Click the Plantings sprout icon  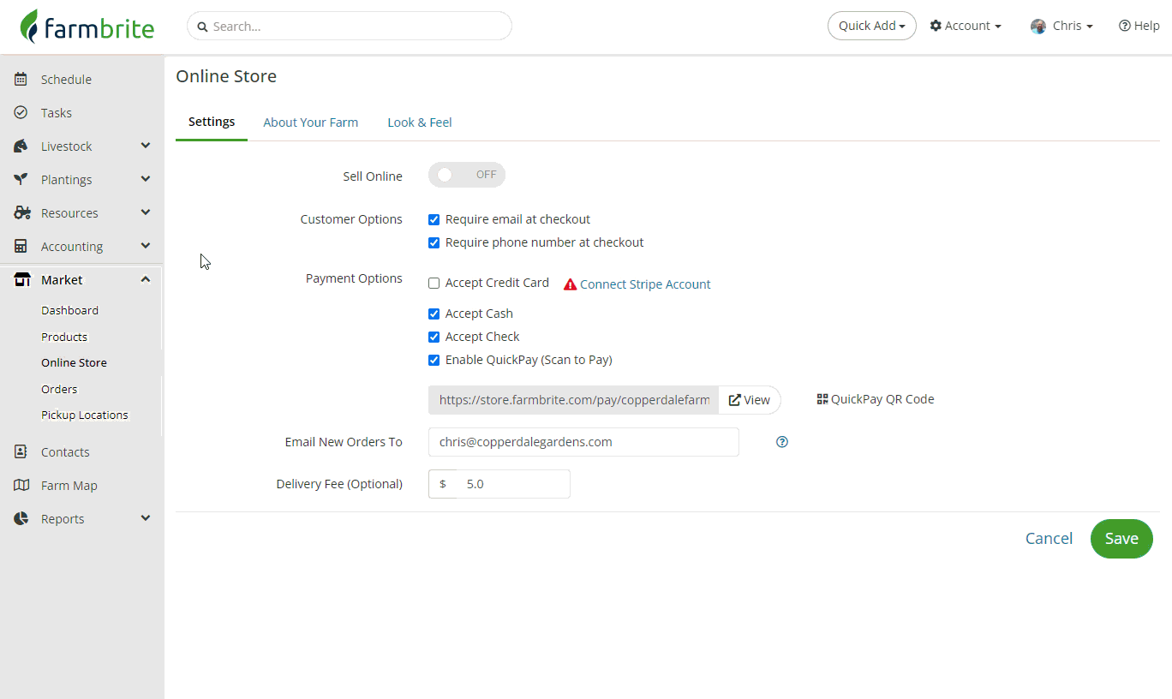click(x=21, y=180)
